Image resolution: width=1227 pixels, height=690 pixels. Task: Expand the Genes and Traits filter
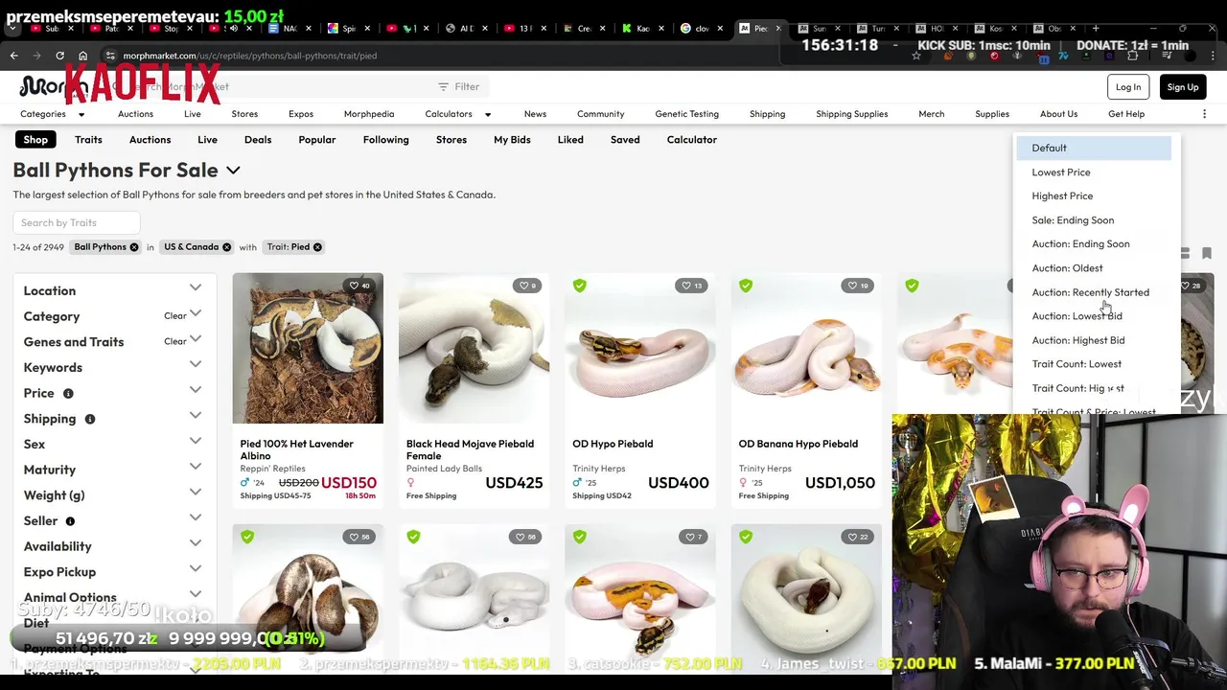tap(196, 339)
